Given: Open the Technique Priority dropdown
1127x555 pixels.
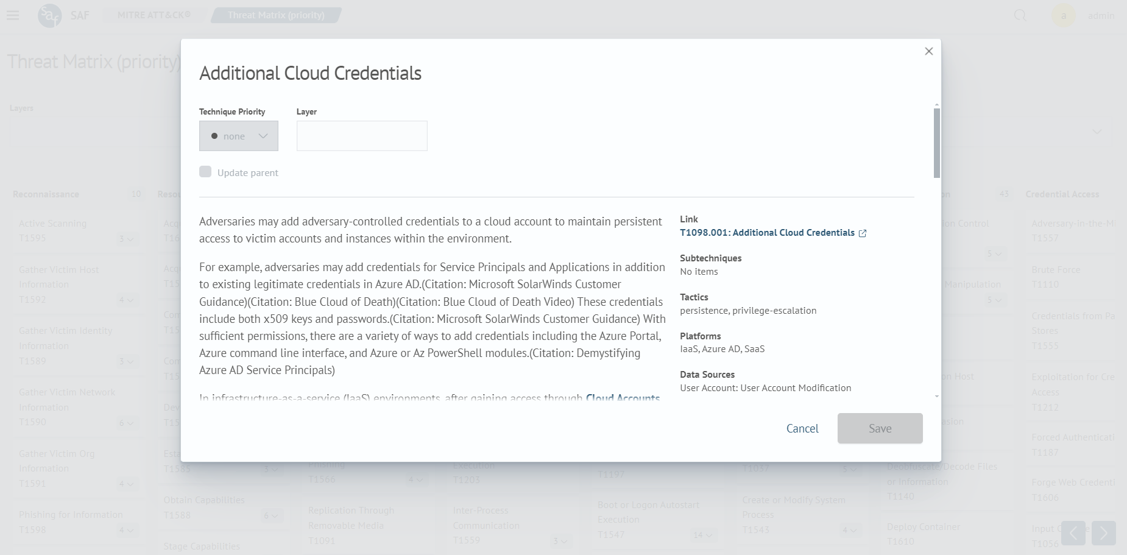Looking at the screenshot, I should pyautogui.click(x=239, y=136).
